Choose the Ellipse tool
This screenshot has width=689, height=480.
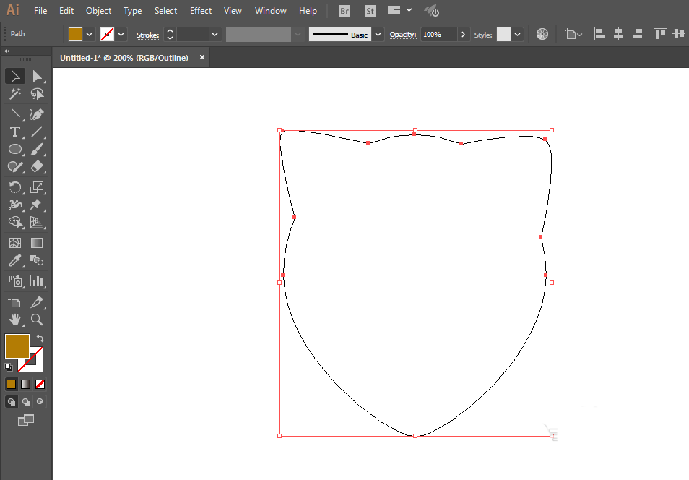(x=14, y=149)
